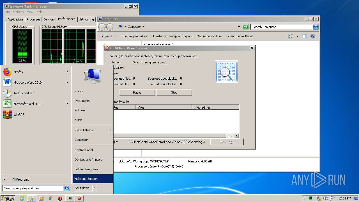Open help icon in Computer window

pos(313,36)
